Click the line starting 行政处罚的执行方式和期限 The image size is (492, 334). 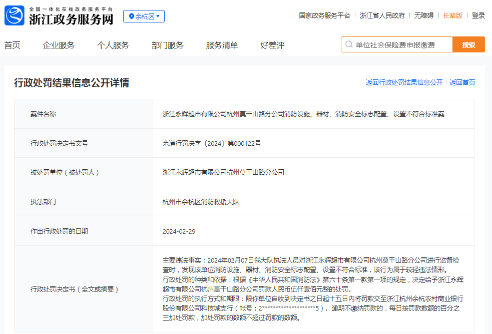(x=313, y=308)
